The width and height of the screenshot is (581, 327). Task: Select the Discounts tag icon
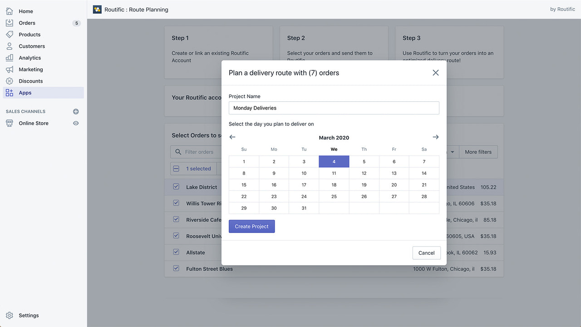(x=10, y=81)
